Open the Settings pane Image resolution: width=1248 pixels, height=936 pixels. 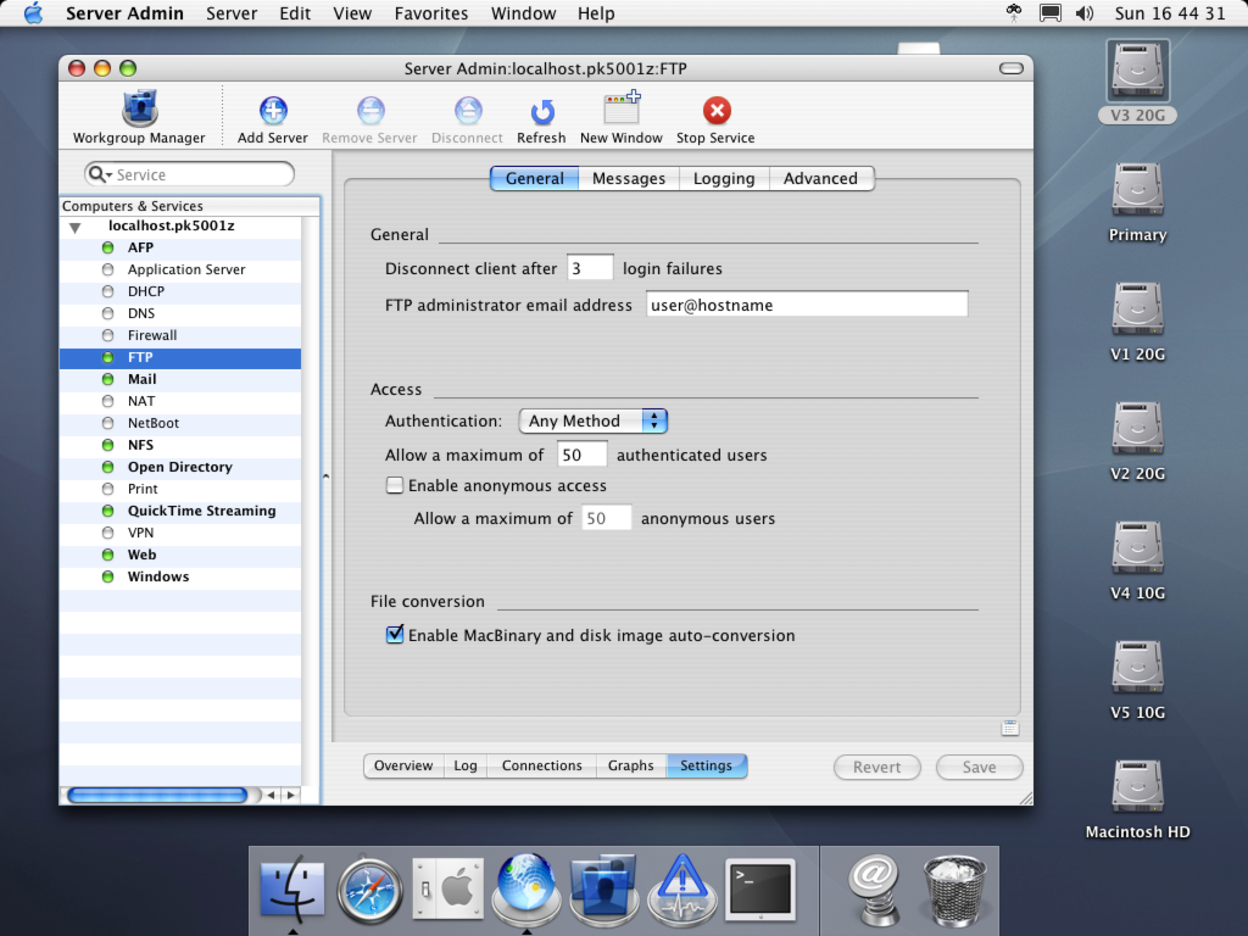pyautogui.click(x=706, y=766)
